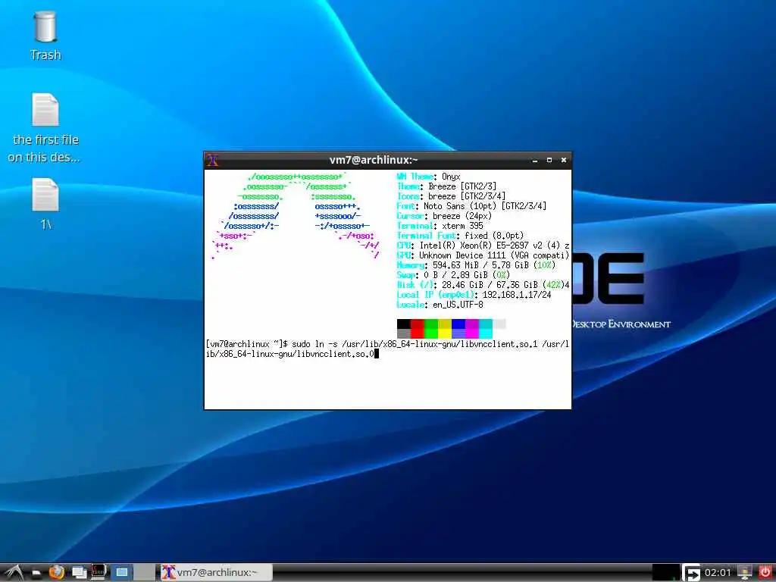Switch to the first workspace in the pager

pyautogui.click(x=122, y=572)
